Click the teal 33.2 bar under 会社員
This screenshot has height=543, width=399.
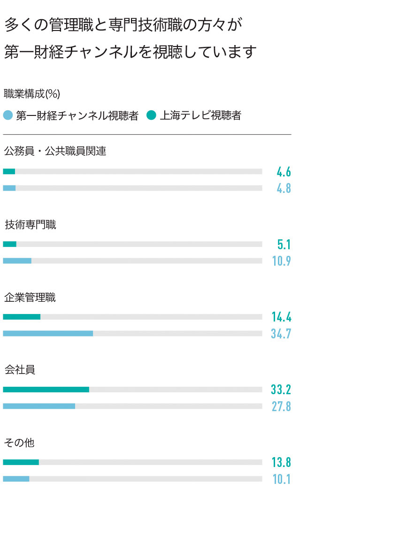[x=46, y=390]
